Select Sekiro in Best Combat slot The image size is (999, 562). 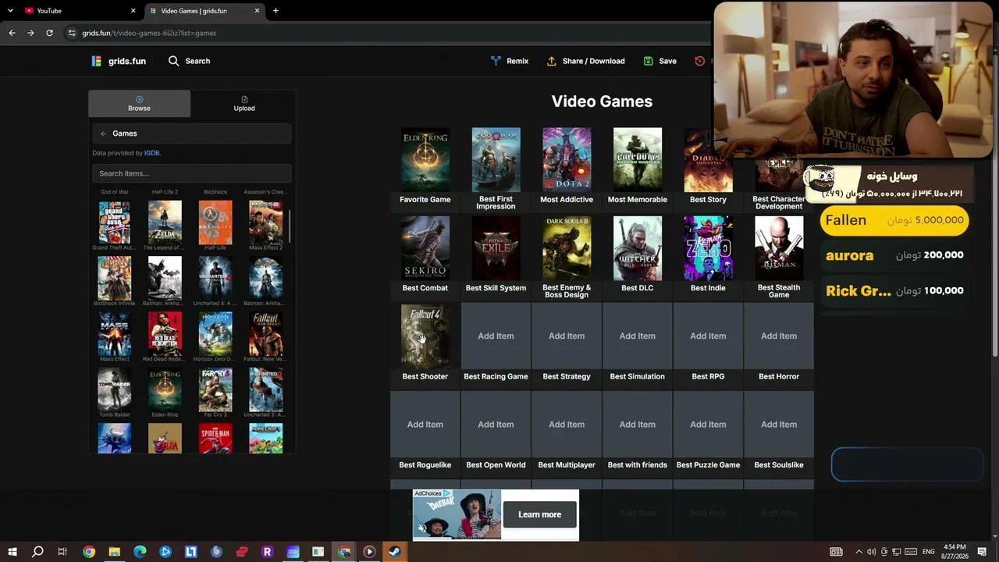coord(425,248)
